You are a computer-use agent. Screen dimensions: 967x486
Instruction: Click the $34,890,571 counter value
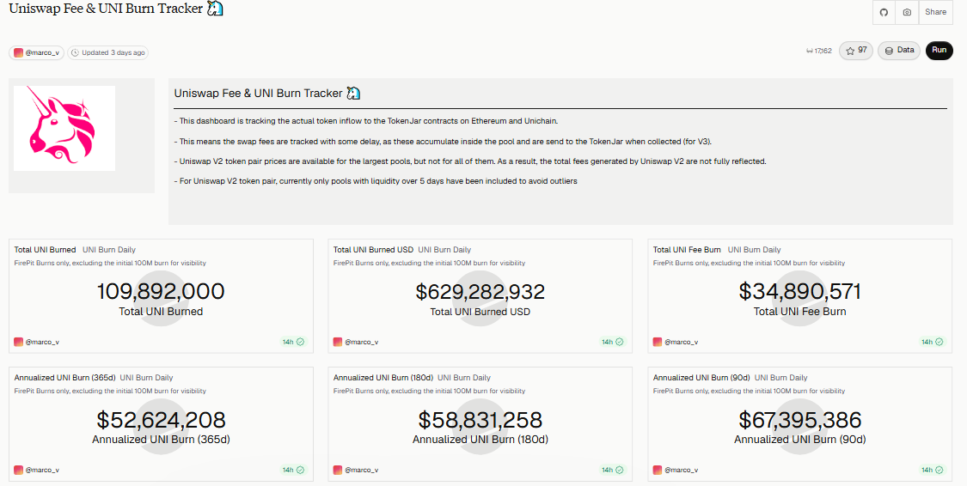800,291
